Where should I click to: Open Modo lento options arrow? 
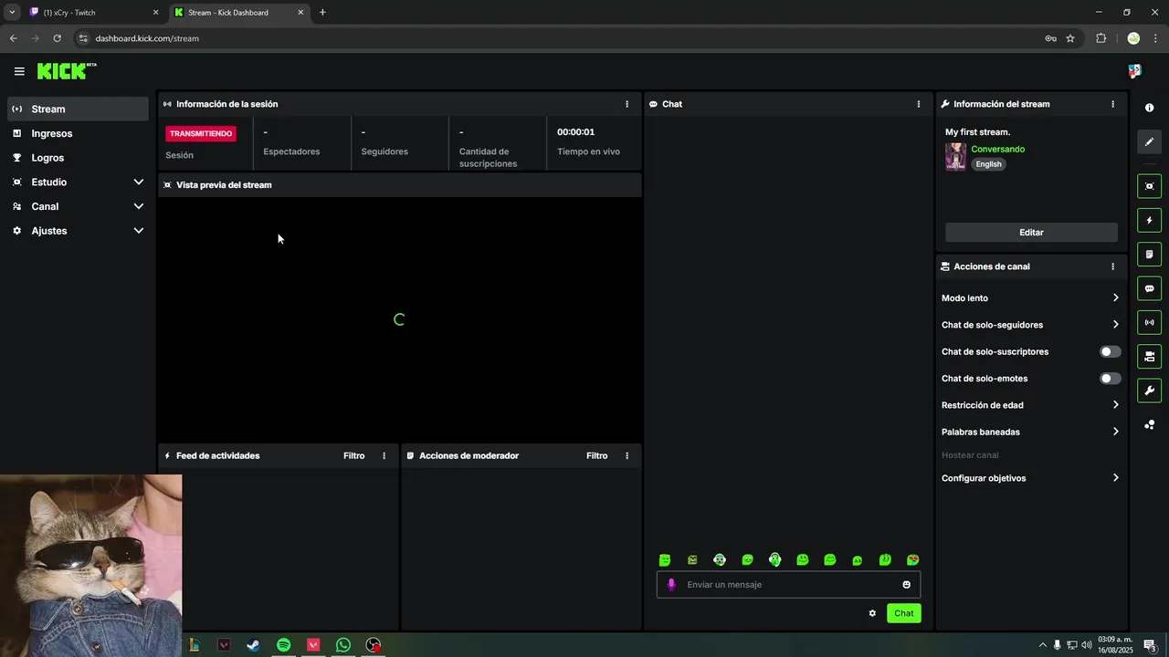click(x=1115, y=298)
